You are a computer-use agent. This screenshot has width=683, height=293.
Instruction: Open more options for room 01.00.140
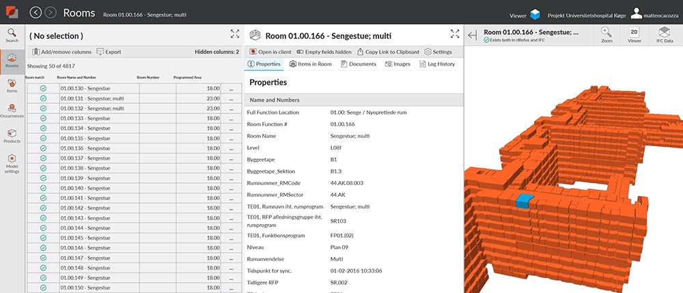(x=232, y=188)
